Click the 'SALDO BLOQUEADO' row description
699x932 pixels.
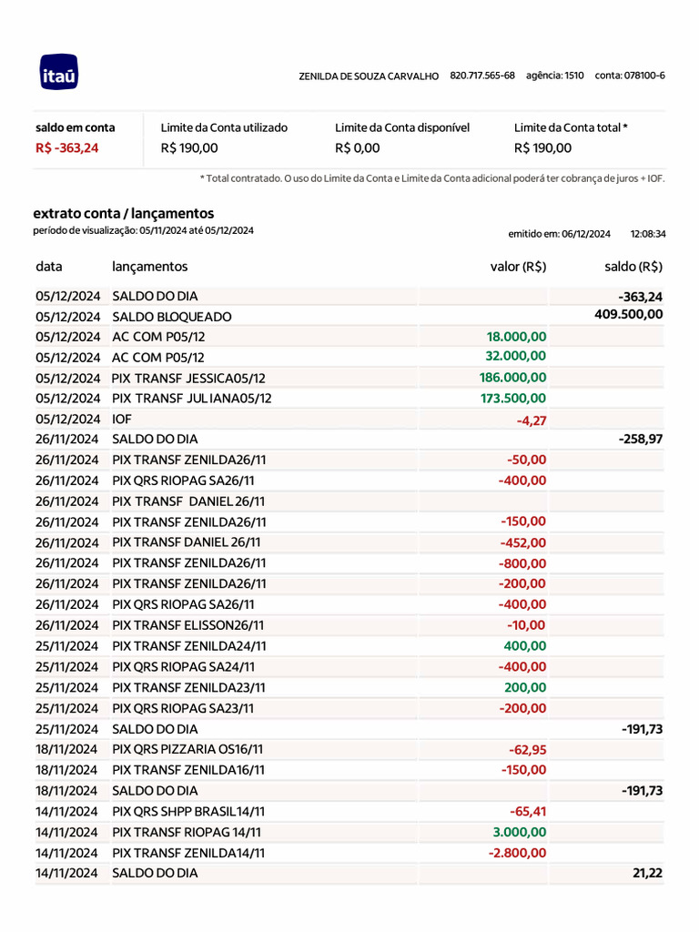coord(172,317)
